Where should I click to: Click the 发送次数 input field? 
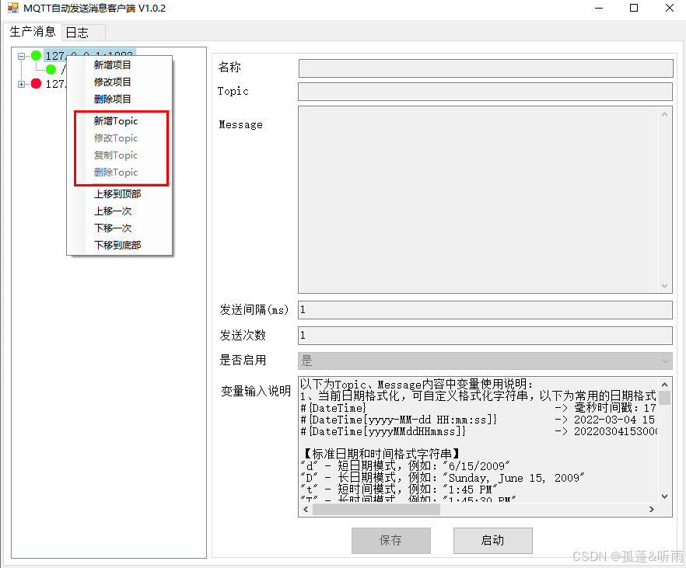(x=485, y=336)
